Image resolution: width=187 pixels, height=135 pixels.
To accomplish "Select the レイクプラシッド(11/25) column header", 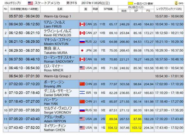I will tap(169, 9).
